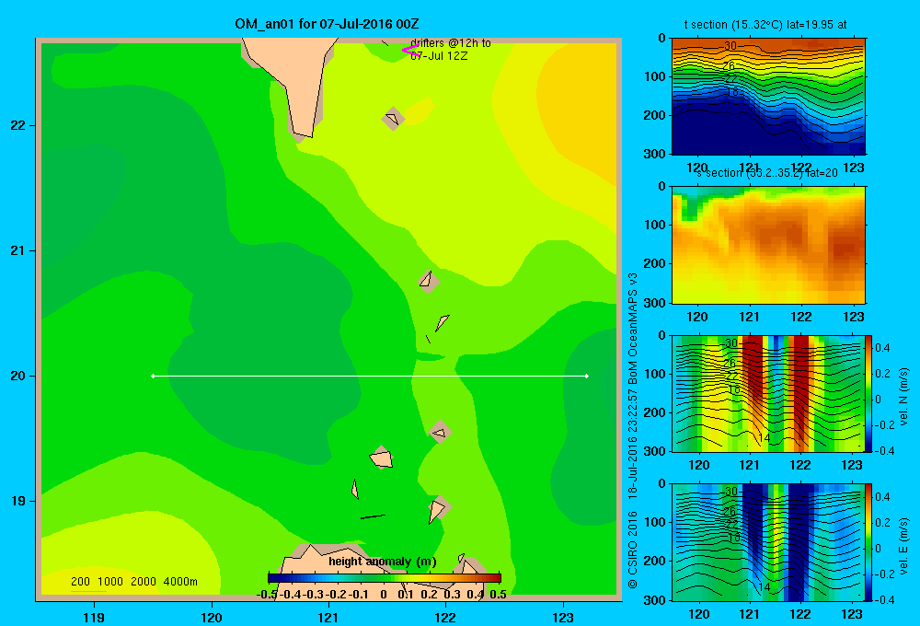Viewport: 920px width, 626px height.
Task: Select the right endpoint of the white section line
Action: pos(587,376)
